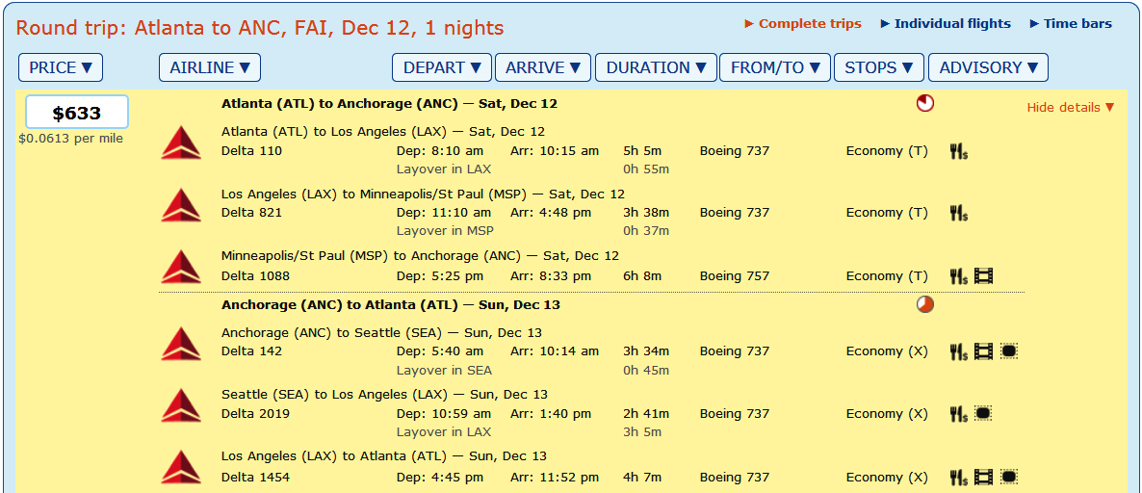This screenshot has width=1142, height=493.
Task: Open the PRICE filter dropdown
Action: (x=61, y=67)
